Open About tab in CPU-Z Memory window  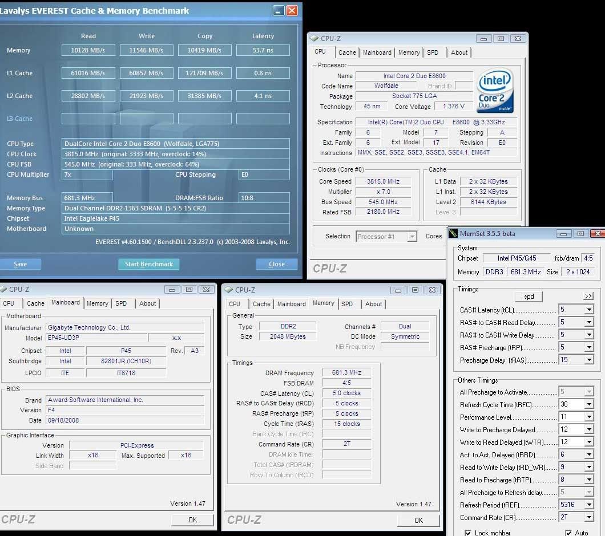[373, 304]
